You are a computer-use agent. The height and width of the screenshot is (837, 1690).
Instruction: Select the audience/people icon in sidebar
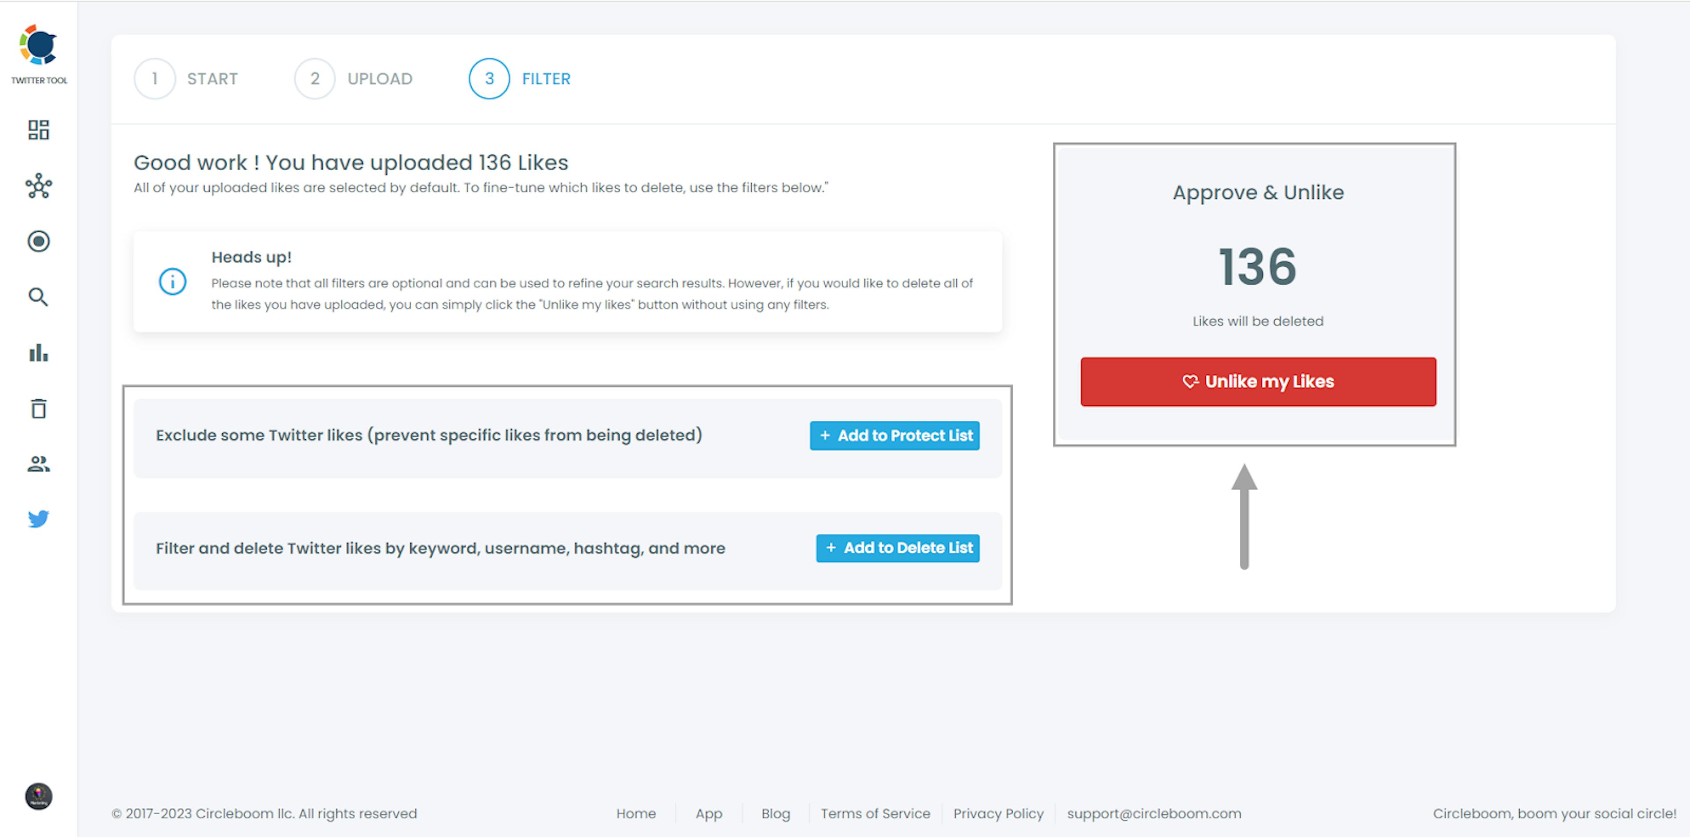point(39,464)
